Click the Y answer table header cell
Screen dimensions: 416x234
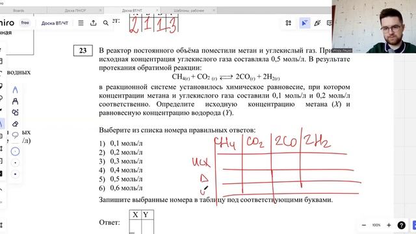coord(148,214)
